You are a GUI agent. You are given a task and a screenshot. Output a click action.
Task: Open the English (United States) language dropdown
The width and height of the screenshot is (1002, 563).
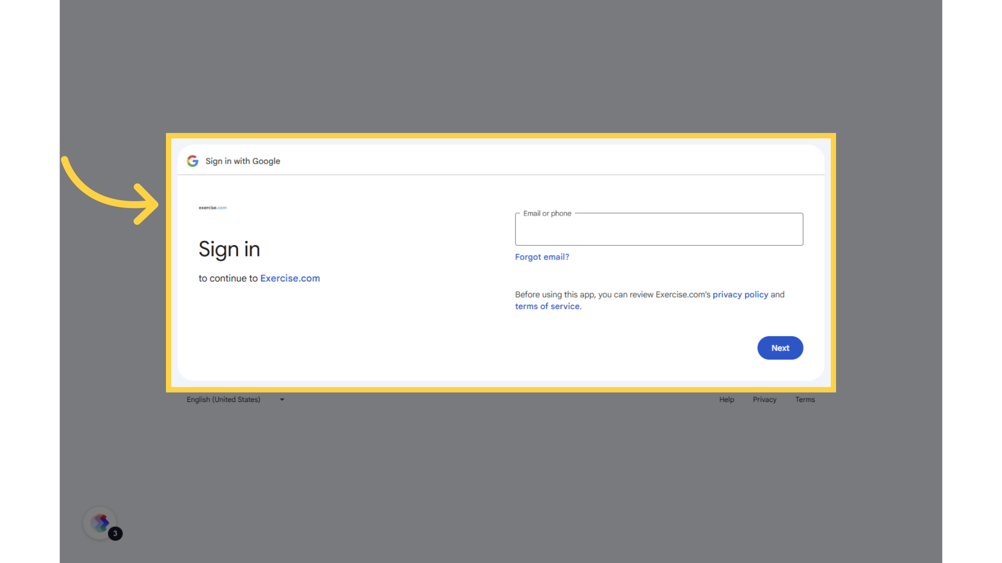pyautogui.click(x=235, y=400)
